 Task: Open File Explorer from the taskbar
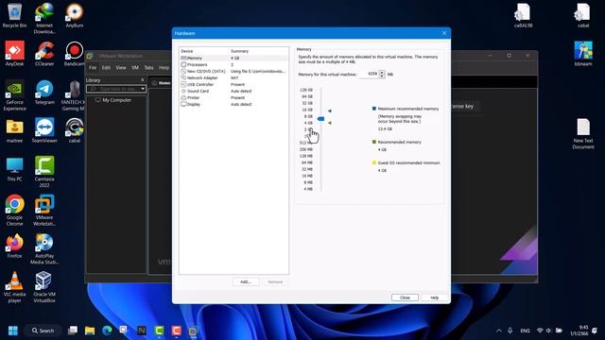90,331
